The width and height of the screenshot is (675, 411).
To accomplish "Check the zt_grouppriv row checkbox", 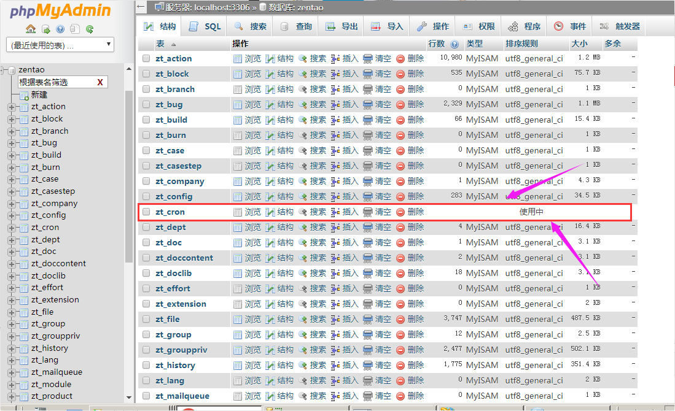I will point(146,350).
